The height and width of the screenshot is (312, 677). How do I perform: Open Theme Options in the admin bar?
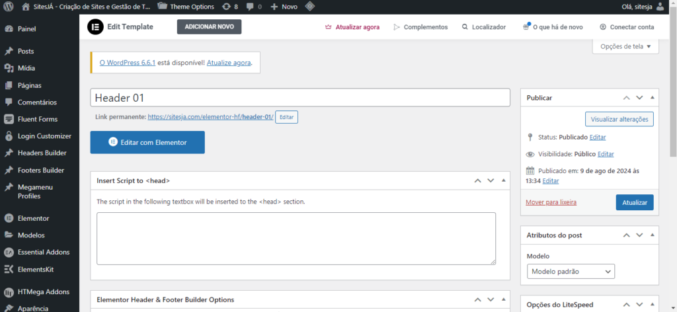click(186, 7)
